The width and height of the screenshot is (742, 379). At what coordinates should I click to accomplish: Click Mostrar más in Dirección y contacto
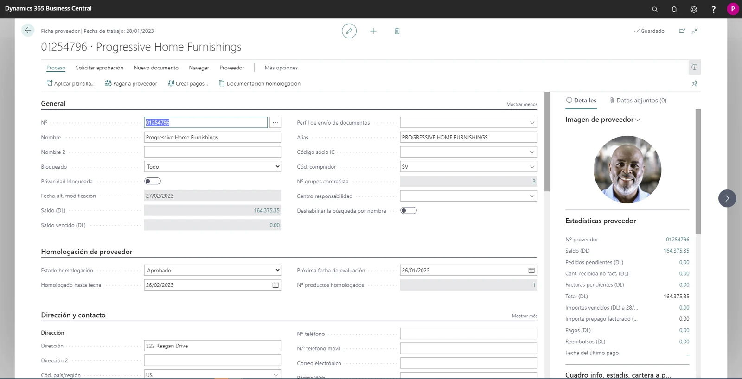(x=525, y=316)
